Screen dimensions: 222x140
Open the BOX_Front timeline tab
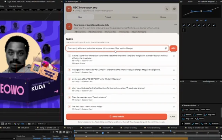(25, 128)
